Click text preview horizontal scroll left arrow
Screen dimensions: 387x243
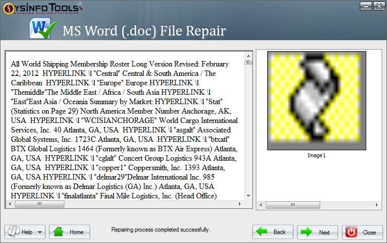[10, 204]
